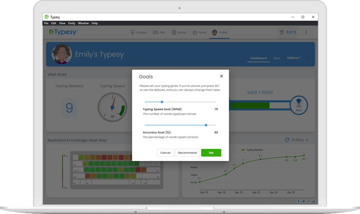
Task: Open the Instagram social icon
Action: coord(309,201)
